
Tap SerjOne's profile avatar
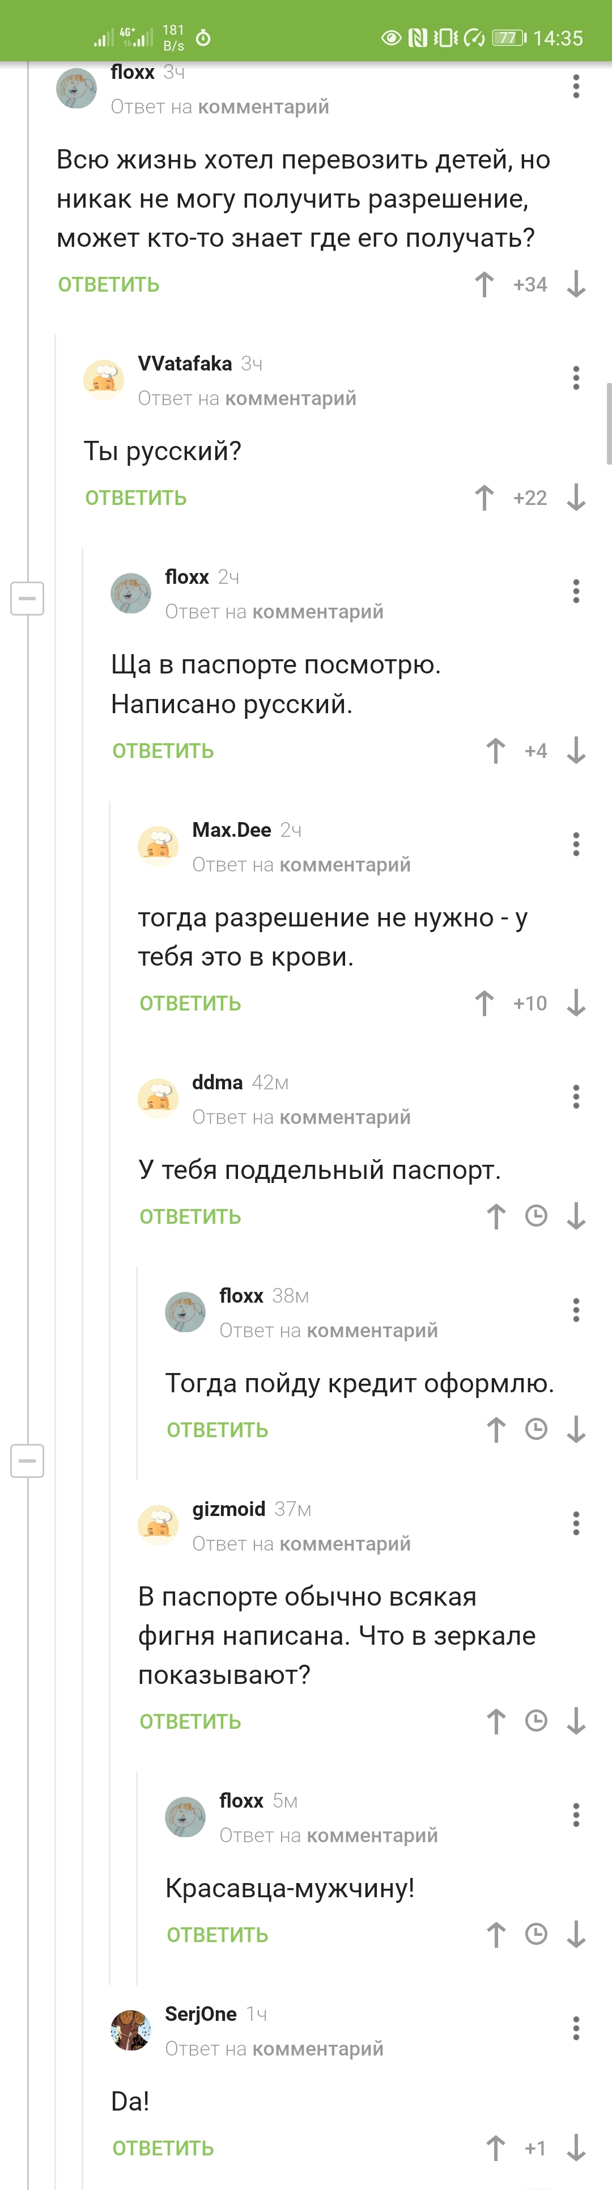point(131,2030)
